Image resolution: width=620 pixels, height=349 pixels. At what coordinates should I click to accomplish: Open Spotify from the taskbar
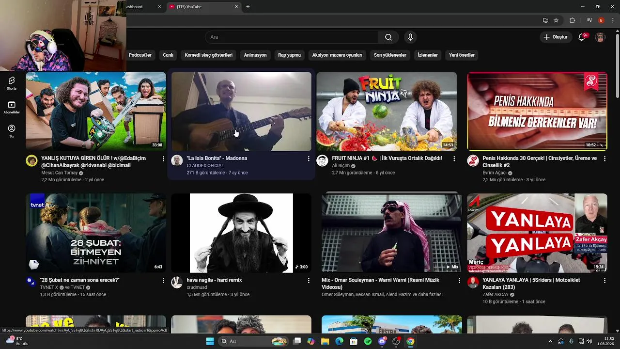coord(368,341)
